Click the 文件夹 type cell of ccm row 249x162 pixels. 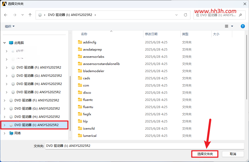tap(187, 85)
